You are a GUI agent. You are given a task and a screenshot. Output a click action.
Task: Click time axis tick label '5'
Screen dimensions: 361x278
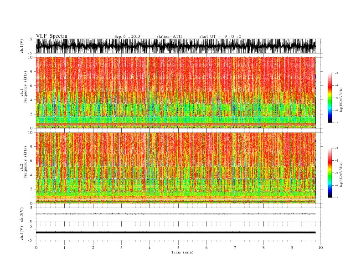point(178,248)
